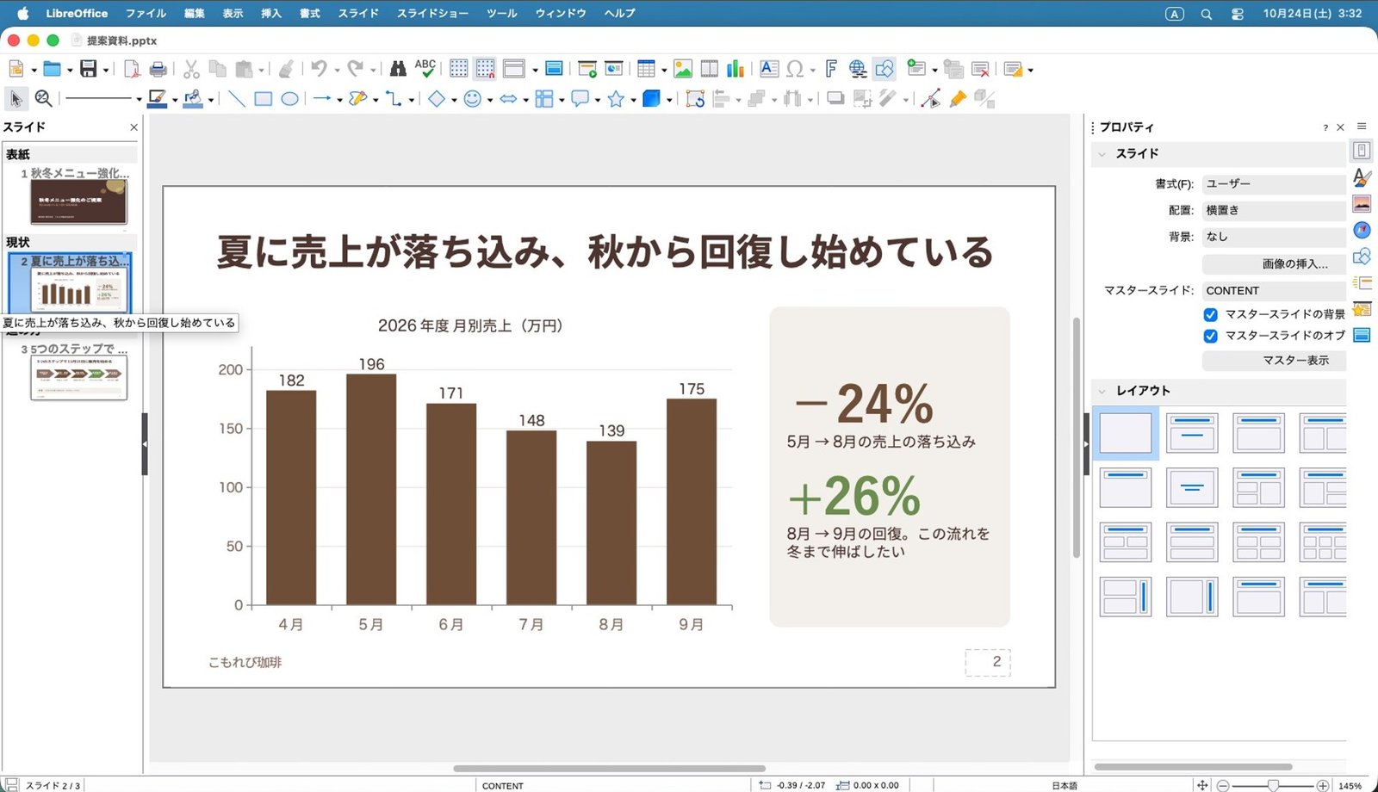Open macOS Spotlight search
Viewport: 1378px width, 792px height.
[x=1207, y=14]
